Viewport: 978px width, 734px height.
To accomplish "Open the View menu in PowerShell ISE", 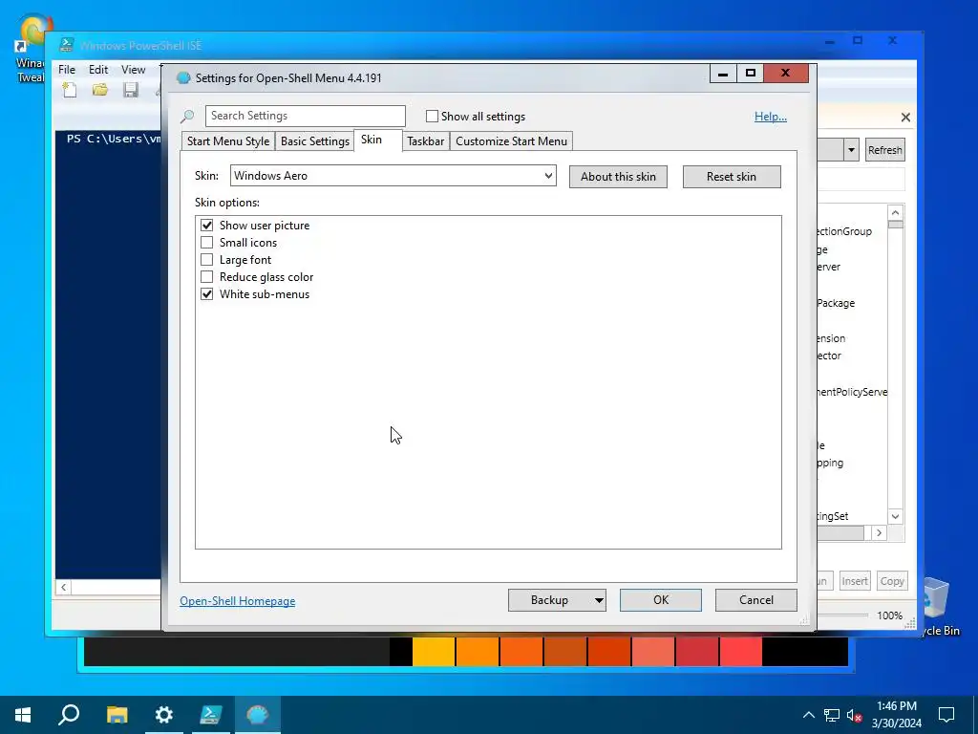I will 133,69.
